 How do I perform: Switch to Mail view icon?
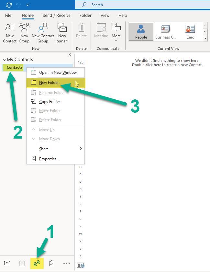7,263
